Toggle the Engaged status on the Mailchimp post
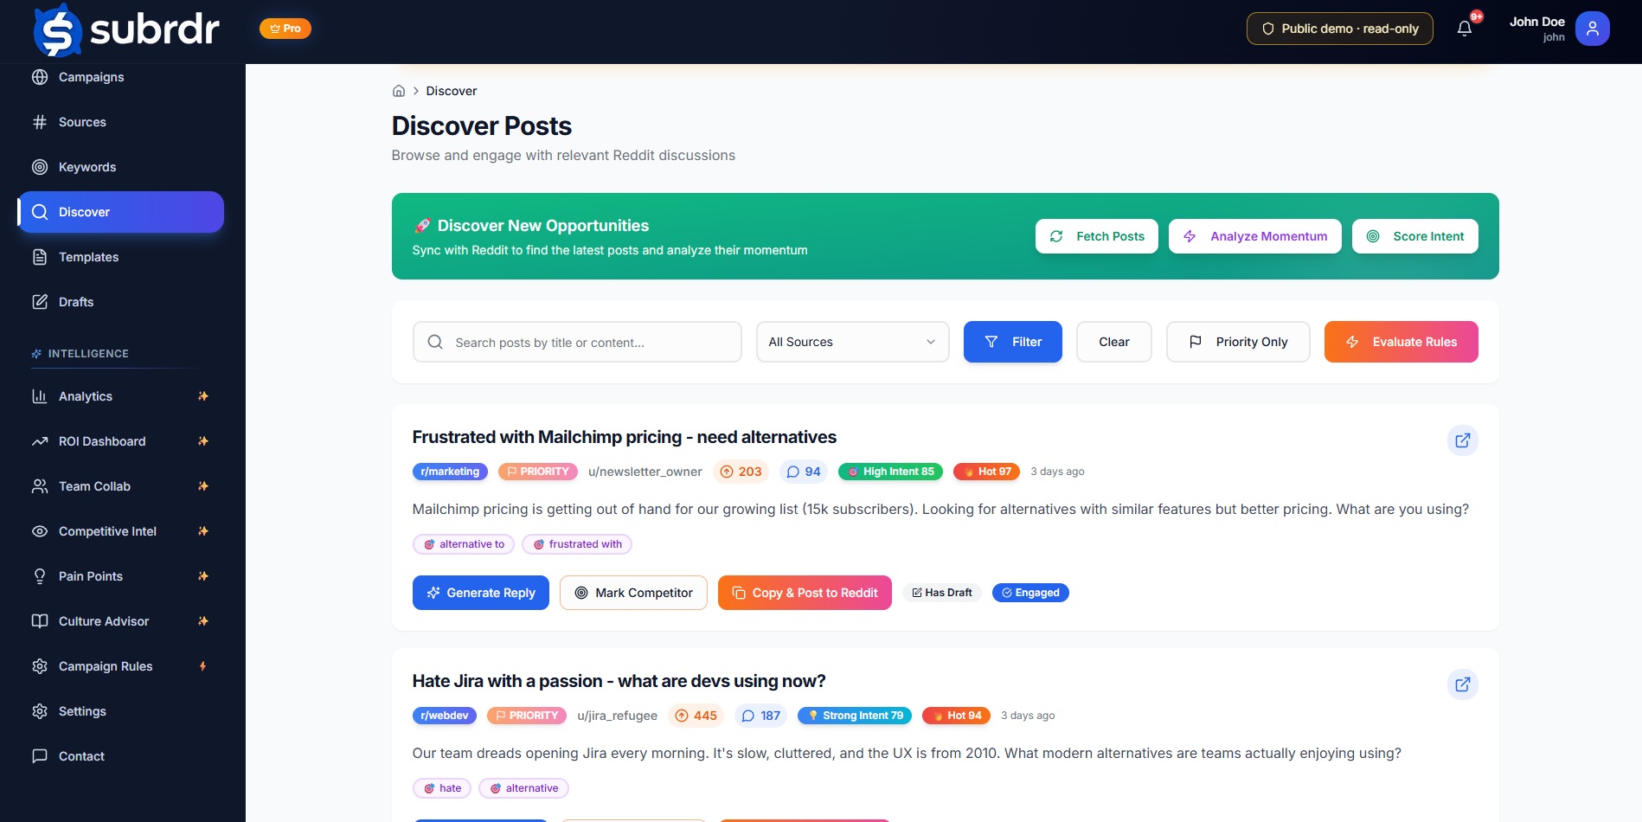The width and height of the screenshot is (1642, 822). tap(1030, 593)
